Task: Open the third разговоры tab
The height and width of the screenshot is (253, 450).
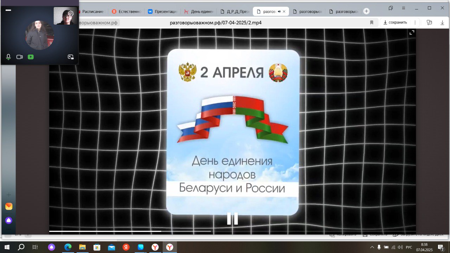Action: point(344,11)
